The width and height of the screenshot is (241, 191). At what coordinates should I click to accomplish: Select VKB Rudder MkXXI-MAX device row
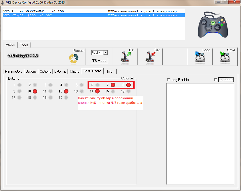pos(94,11)
